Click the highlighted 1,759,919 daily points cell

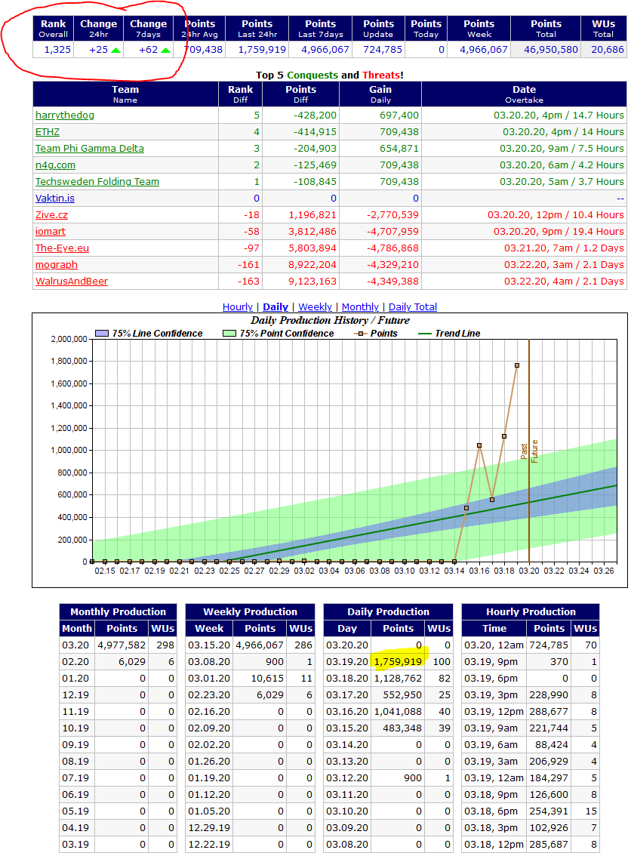(x=397, y=661)
